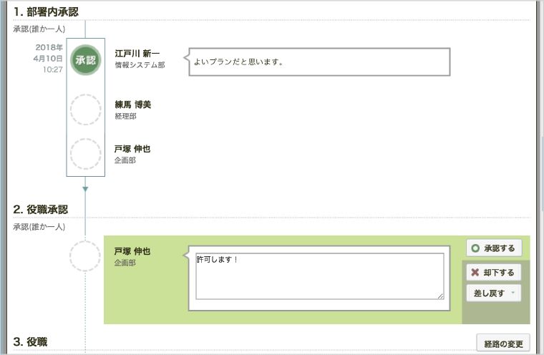This screenshot has height=355, width=544.
Task: Click the 差し戻す button label
Action: 489,293
